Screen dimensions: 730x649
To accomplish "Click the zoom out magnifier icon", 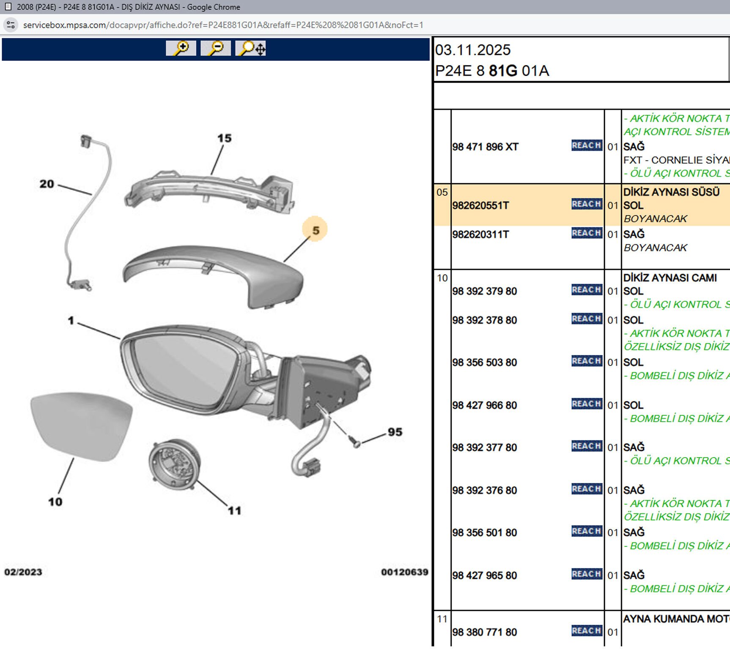I will (216, 48).
